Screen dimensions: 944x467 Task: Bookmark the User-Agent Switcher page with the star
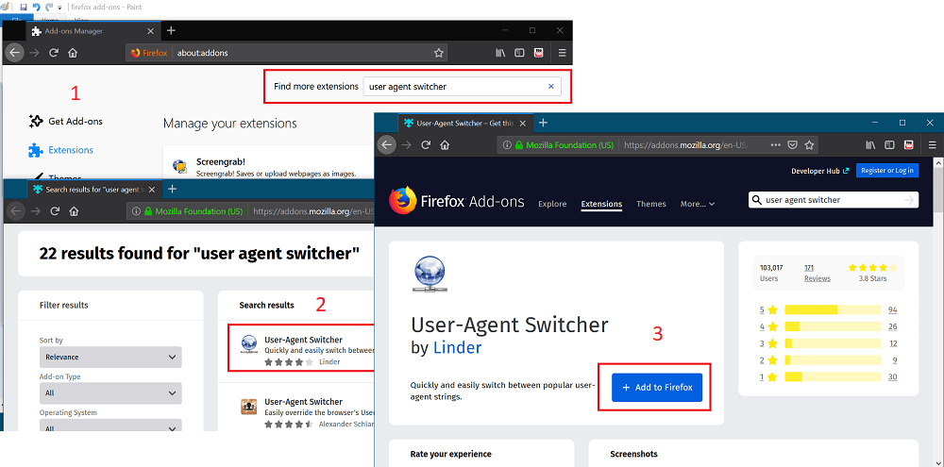click(x=810, y=144)
